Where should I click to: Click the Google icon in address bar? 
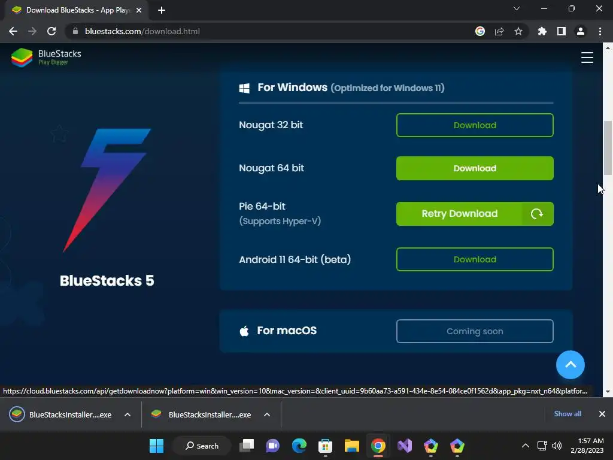coord(480,31)
